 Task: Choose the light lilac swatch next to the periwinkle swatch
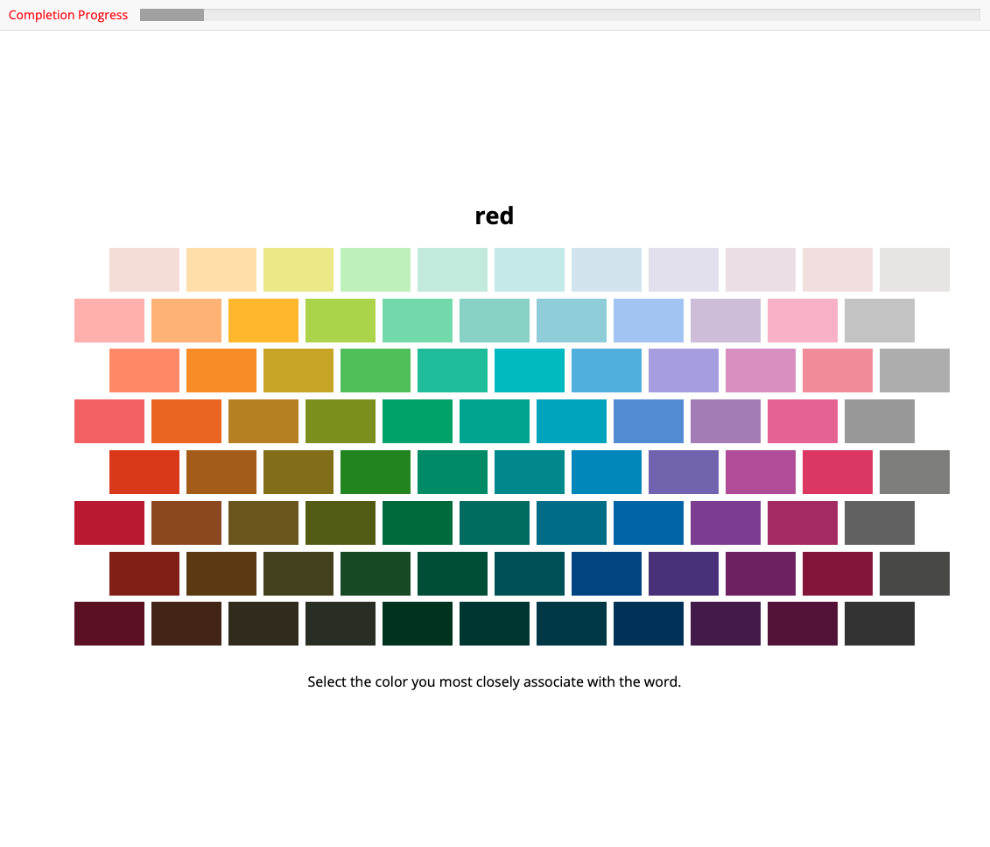[x=726, y=321]
